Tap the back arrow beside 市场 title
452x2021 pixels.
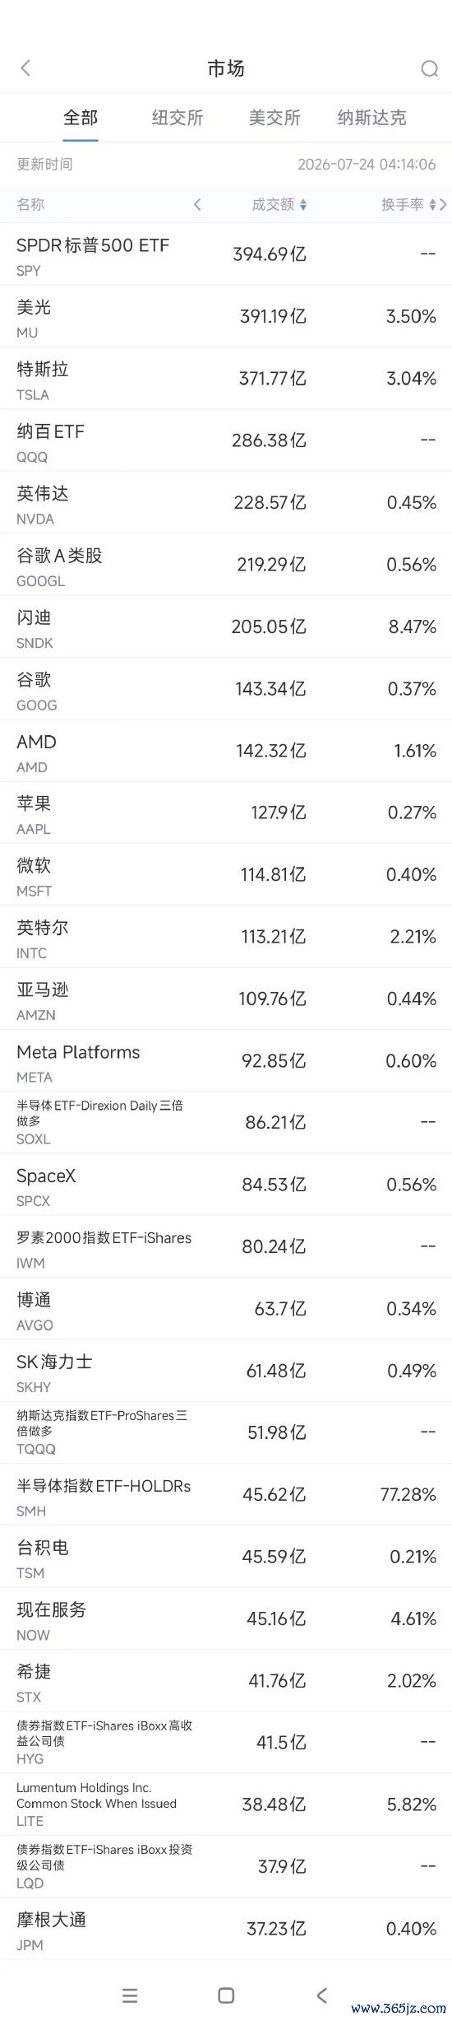click(25, 68)
